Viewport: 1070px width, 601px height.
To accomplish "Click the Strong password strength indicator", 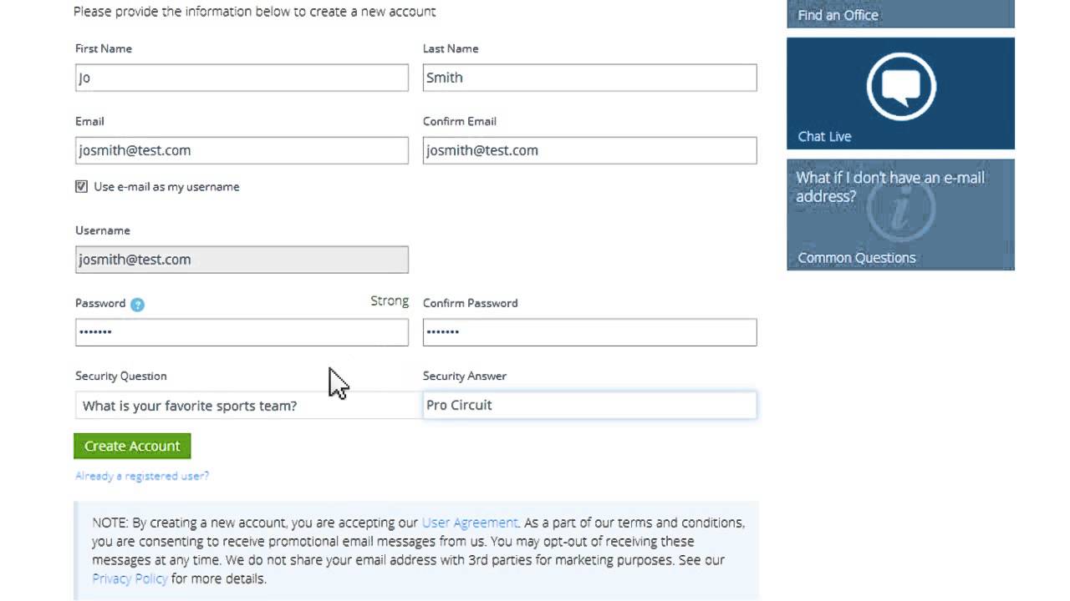I will [x=390, y=300].
